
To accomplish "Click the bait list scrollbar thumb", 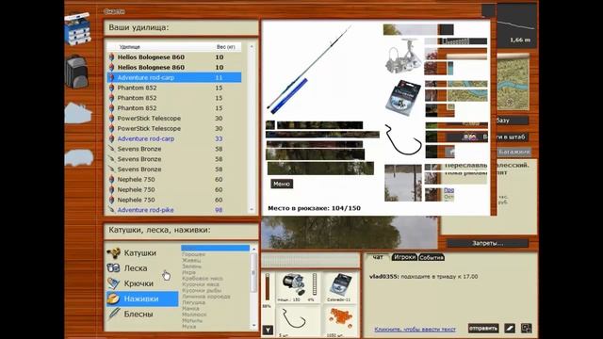I will tap(253, 272).
